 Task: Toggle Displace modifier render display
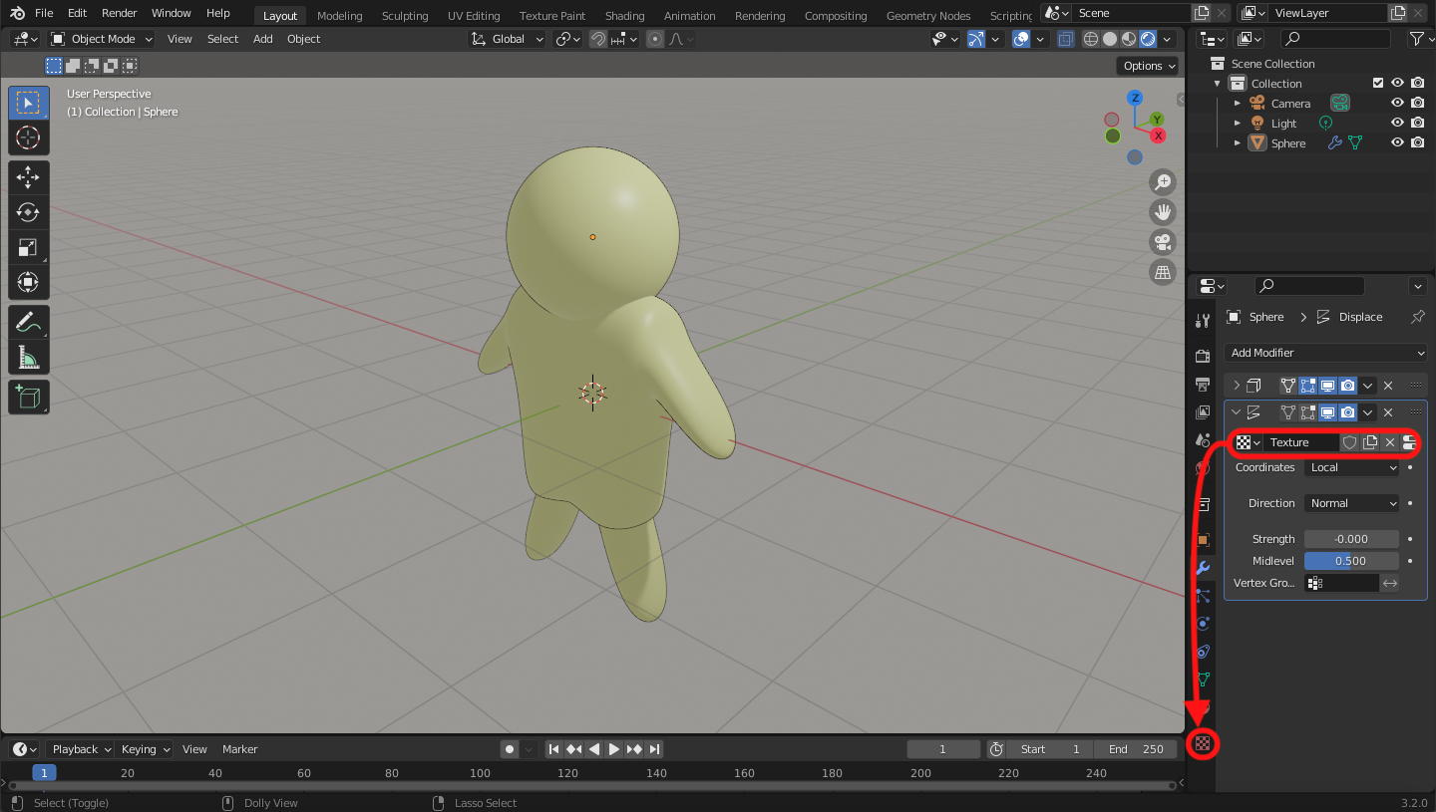click(1348, 412)
